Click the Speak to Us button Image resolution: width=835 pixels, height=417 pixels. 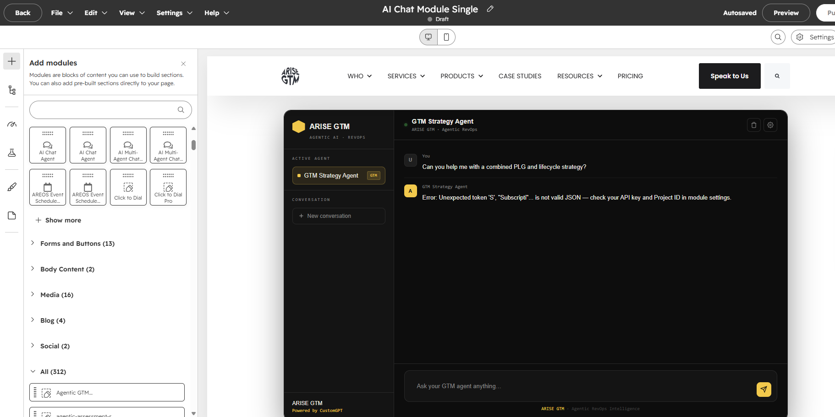click(x=730, y=76)
